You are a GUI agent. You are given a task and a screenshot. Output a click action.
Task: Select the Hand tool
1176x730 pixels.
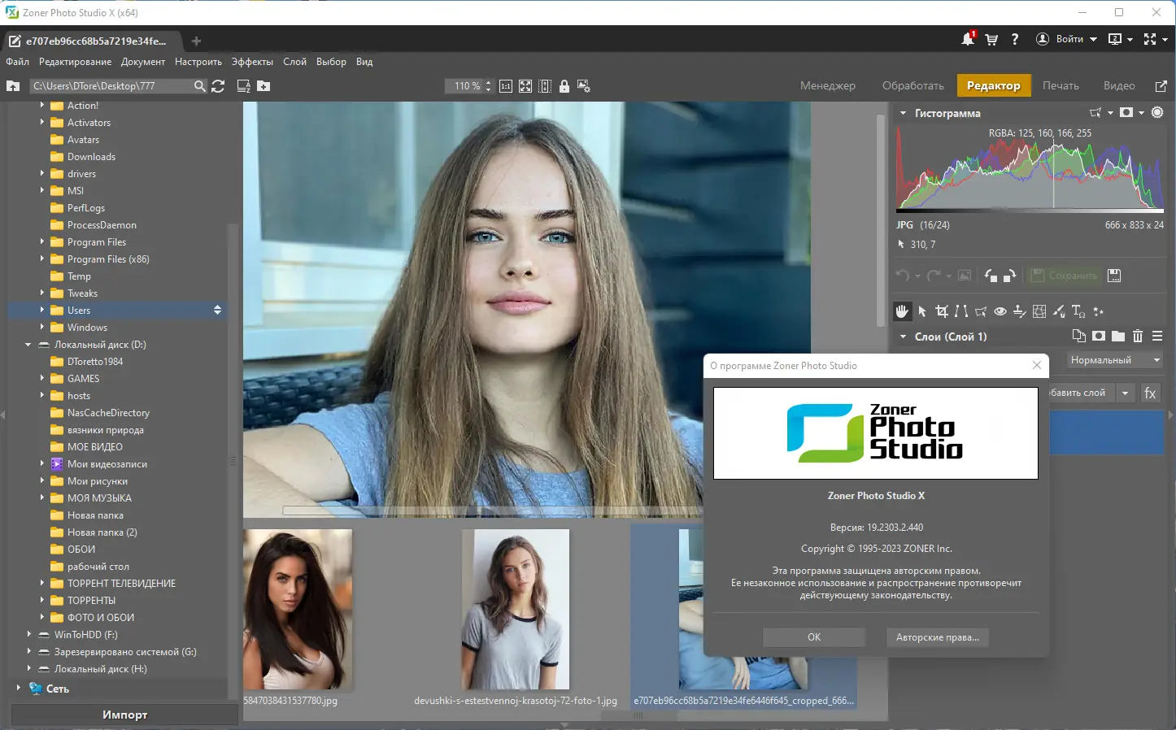coord(901,311)
